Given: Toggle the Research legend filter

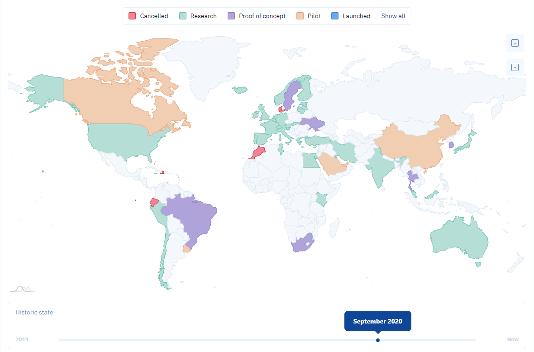Looking at the screenshot, I should (x=198, y=16).
